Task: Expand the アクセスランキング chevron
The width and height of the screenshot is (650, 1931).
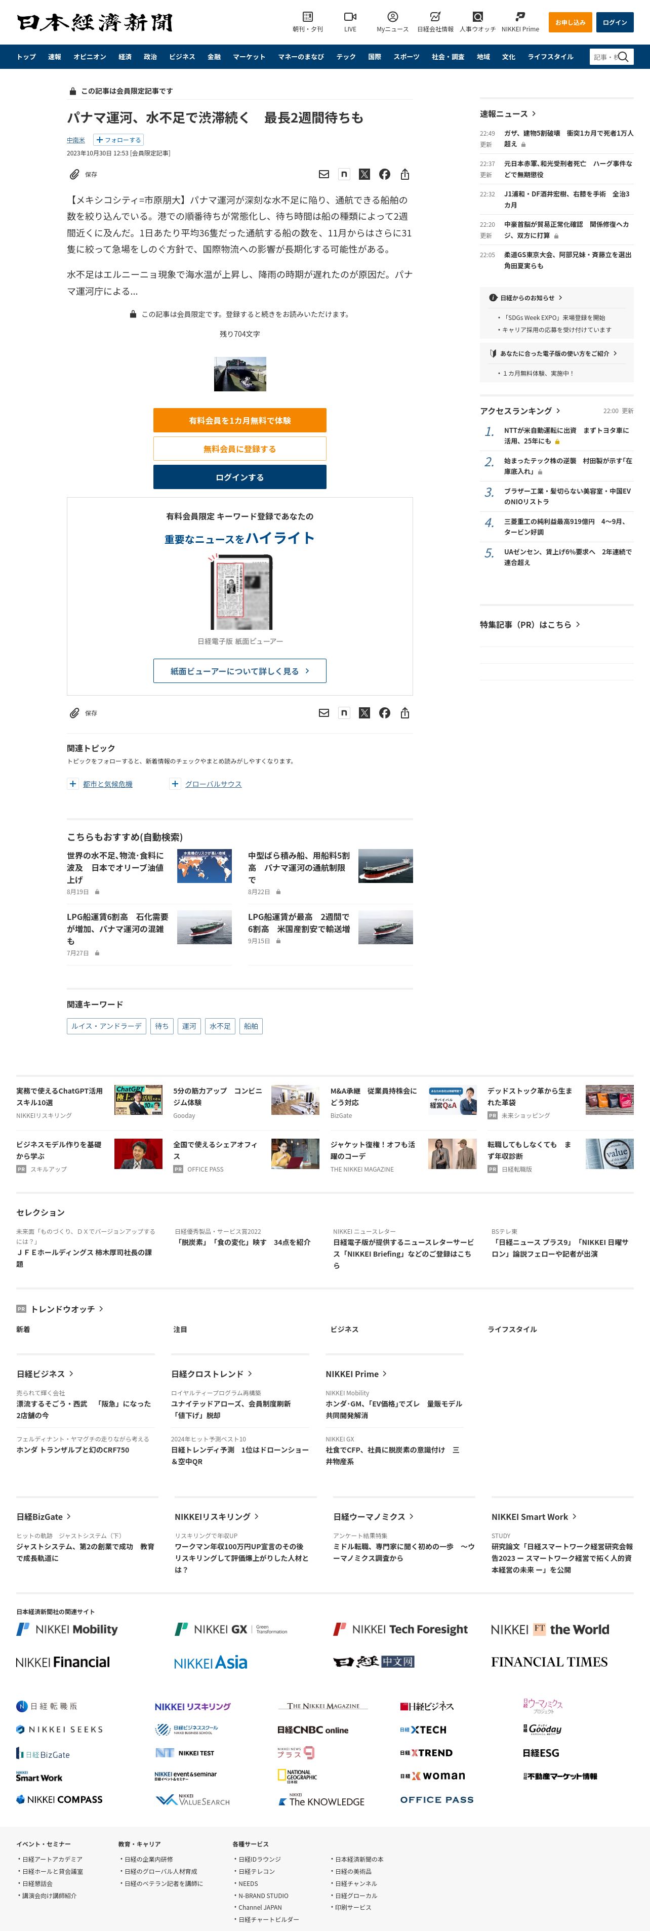Action: [x=558, y=411]
